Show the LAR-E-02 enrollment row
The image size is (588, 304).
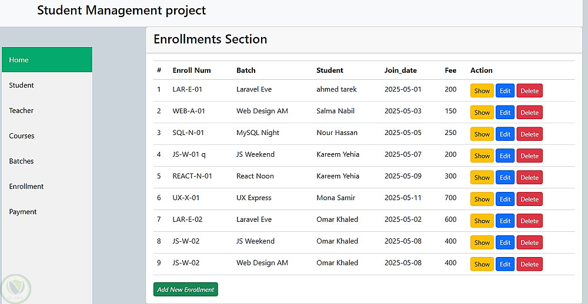(482, 221)
